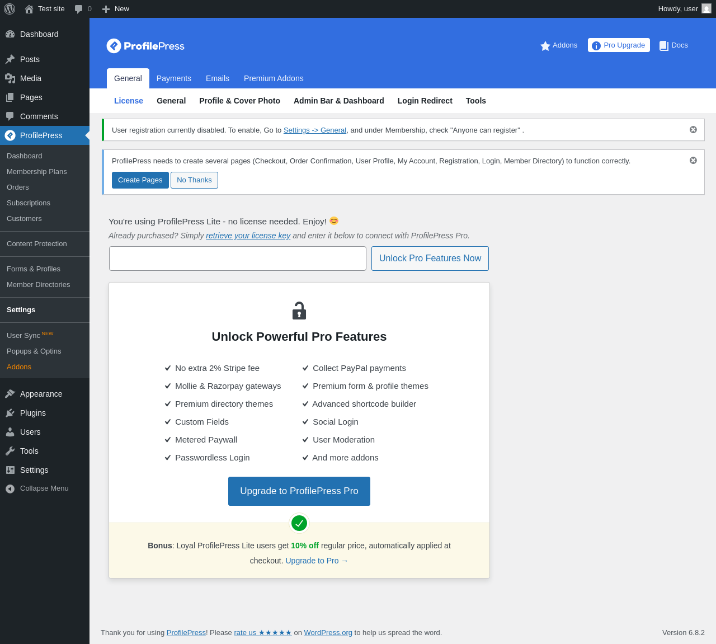Image resolution: width=716 pixels, height=644 pixels.
Task: Dismiss the user registration disabled notice
Action: click(693, 130)
